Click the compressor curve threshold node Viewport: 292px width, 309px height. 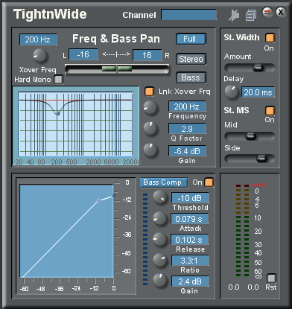point(99,200)
